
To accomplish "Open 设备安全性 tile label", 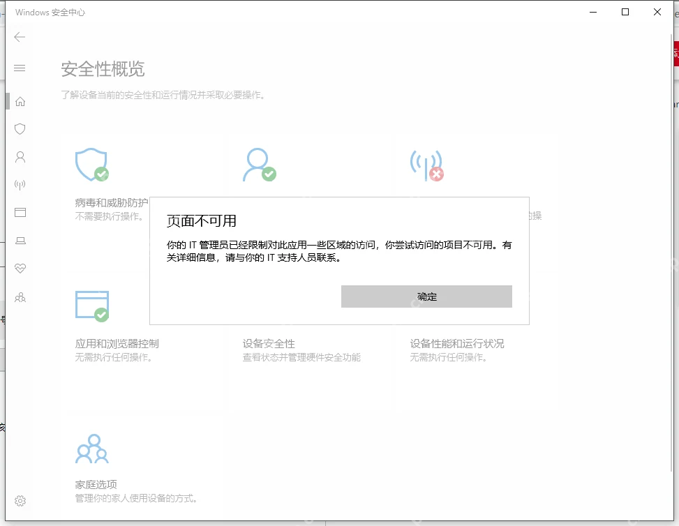I will pyautogui.click(x=269, y=344).
